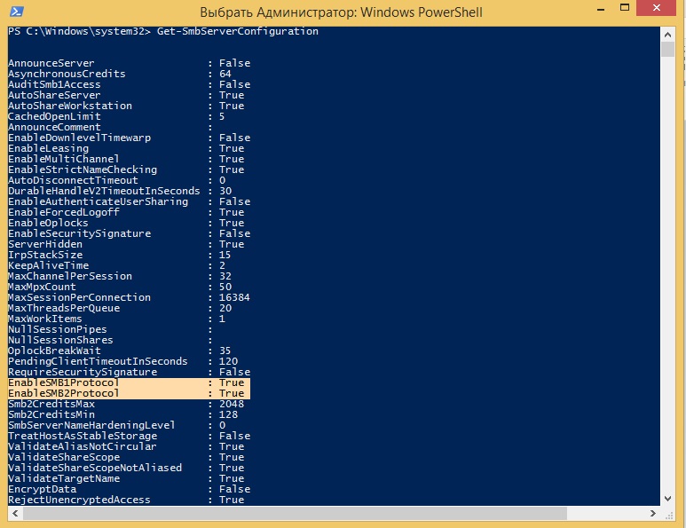The height and width of the screenshot is (528, 686).
Task: Click the horizontal scrollbar right arrow
Action: click(653, 513)
